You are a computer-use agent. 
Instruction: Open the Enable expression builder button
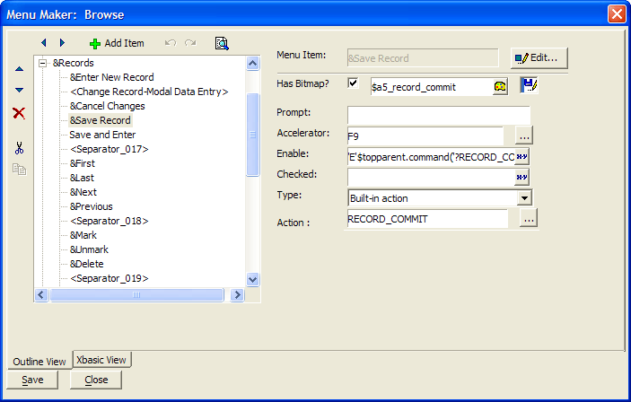521,156
